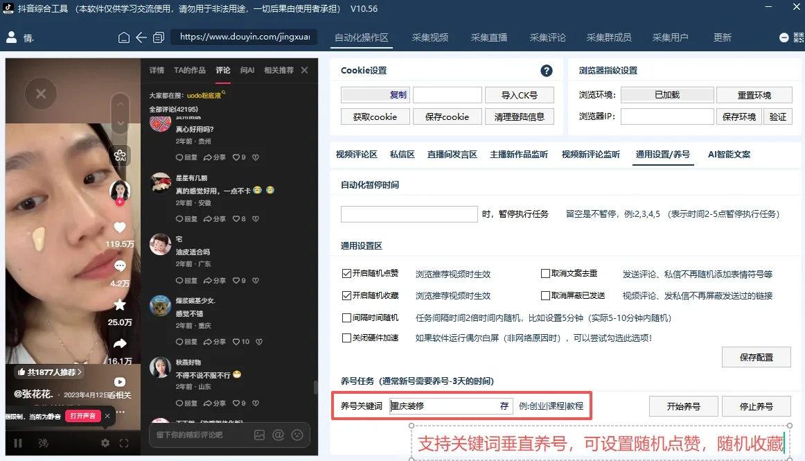Toggle 开启随机收藏 checkbox
The height and width of the screenshot is (461, 805).
[x=346, y=295]
